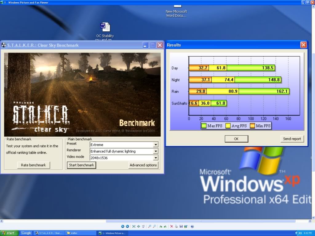315x236 pixels.
Task: Click the Rain Avg FPS value 80.9
Action: pyautogui.click(x=233, y=91)
